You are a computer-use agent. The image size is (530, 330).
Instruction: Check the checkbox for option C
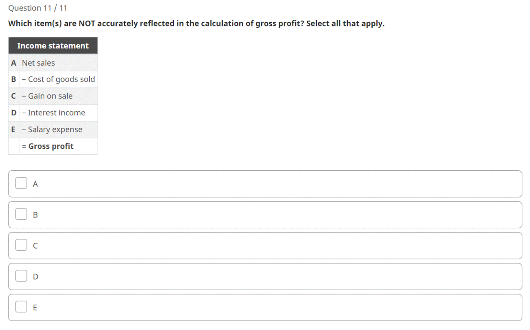pyautogui.click(x=21, y=245)
